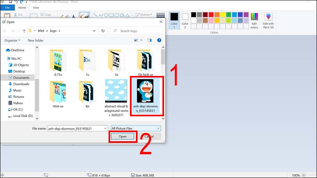Screen dimensions: 317x178
Task: Select This PC in navigation pane
Action: (x=14, y=59)
